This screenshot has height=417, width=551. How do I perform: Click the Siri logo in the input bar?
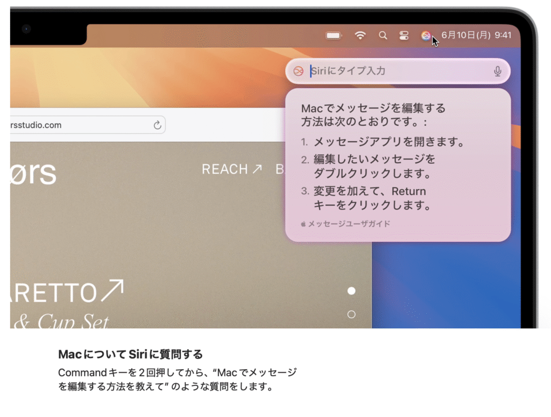pyautogui.click(x=298, y=71)
